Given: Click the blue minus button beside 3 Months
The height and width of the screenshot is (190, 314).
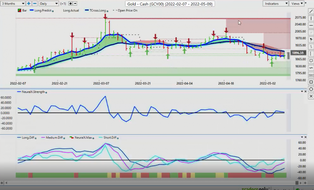Looking at the screenshot, I should 35,4.
